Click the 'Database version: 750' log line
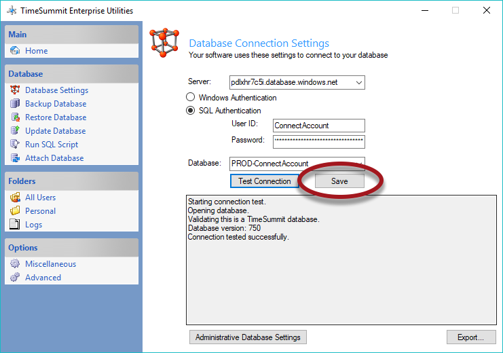This screenshot has height=353, width=503. tap(224, 228)
